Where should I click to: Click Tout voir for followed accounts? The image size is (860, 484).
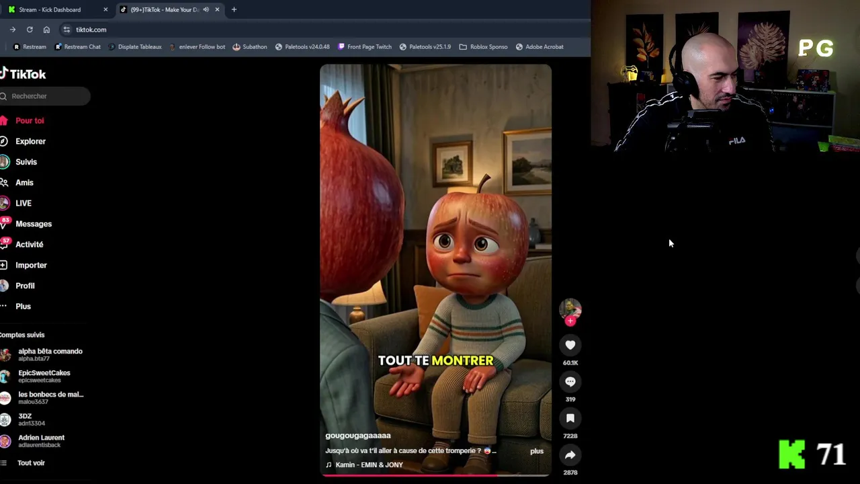pyautogui.click(x=31, y=462)
